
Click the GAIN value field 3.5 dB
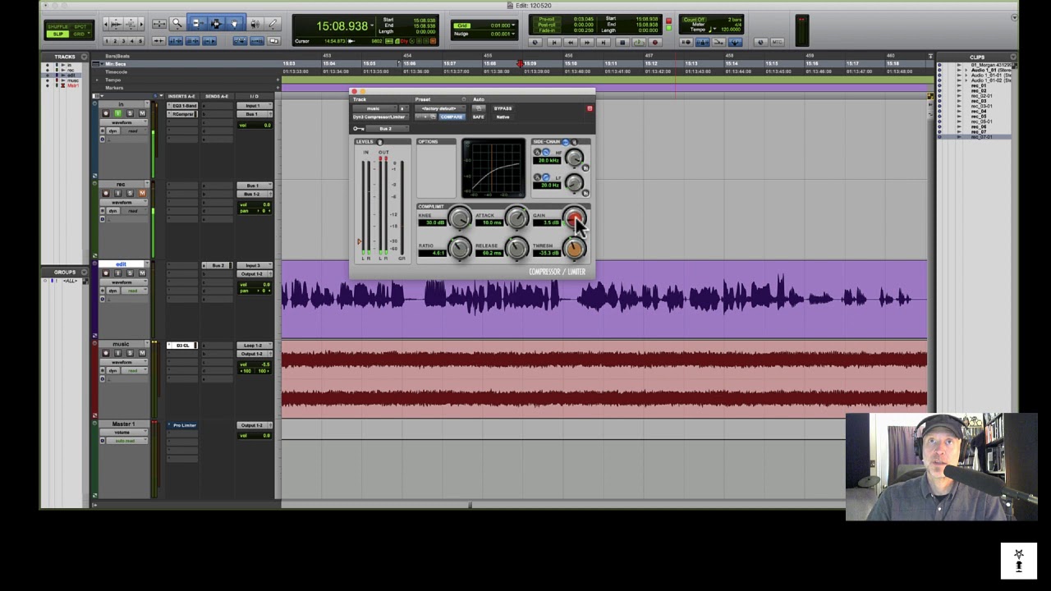(x=548, y=222)
